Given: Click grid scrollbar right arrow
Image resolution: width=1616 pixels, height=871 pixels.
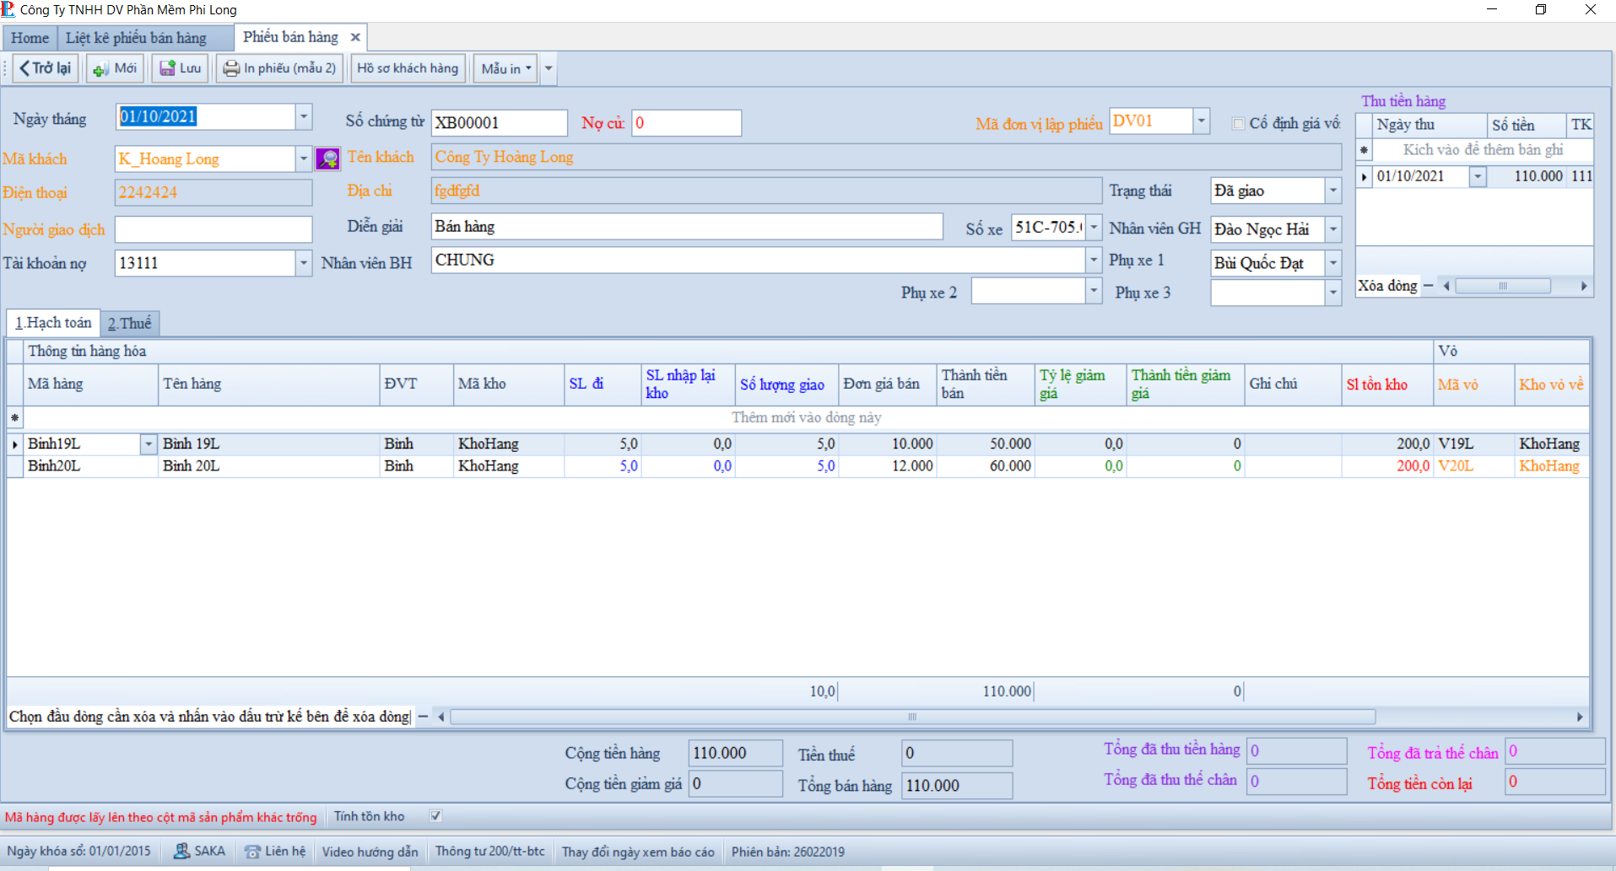Looking at the screenshot, I should pos(1580,717).
